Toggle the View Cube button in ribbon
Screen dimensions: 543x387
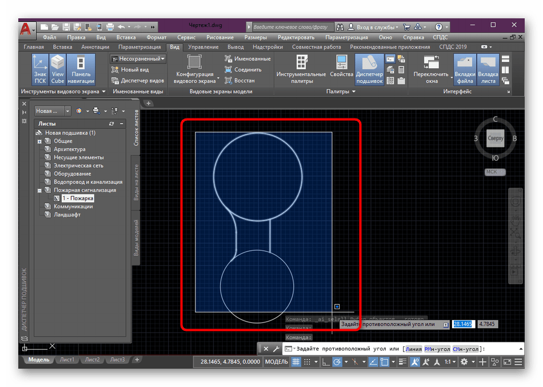(58, 69)
